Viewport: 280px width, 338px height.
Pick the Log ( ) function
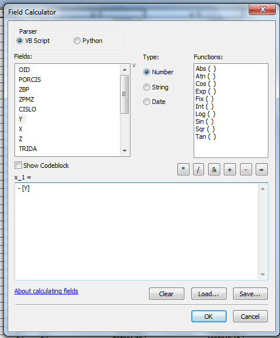(x=205, y=114)
